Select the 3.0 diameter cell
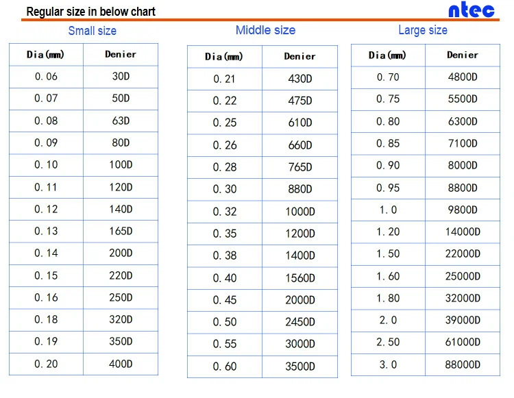Viewport: 514px width, 398px height. [388, 364]
